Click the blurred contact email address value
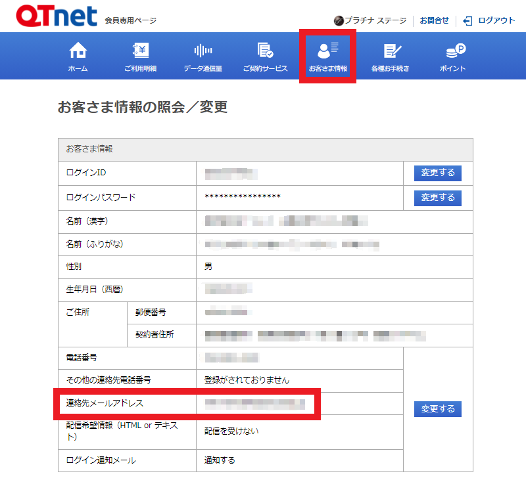 (254, 404)
